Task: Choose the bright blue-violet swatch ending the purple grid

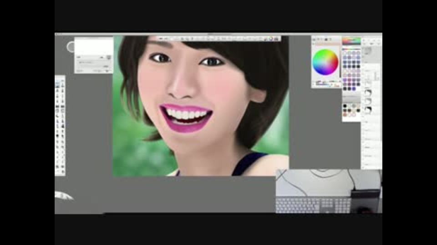Action: [354, 89]
